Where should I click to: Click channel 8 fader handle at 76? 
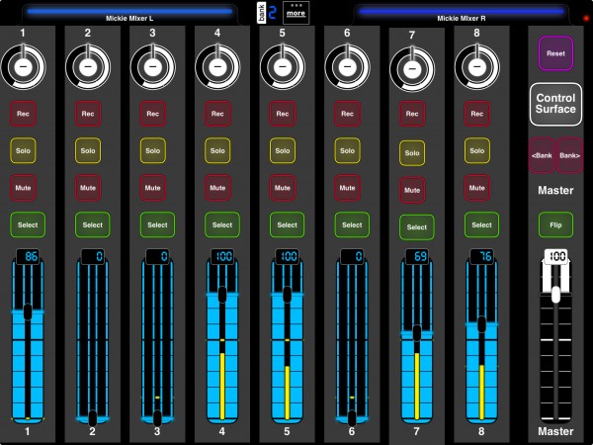tap(481, 324)
